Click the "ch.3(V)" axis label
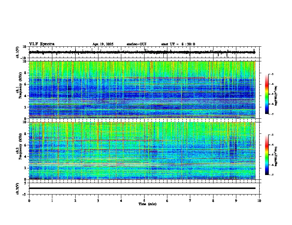 [x=18, y=189]
